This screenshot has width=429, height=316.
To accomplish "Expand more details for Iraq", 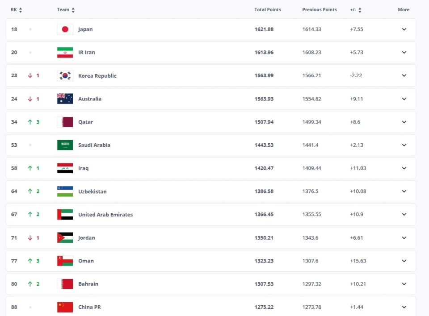I will (404, 168).
